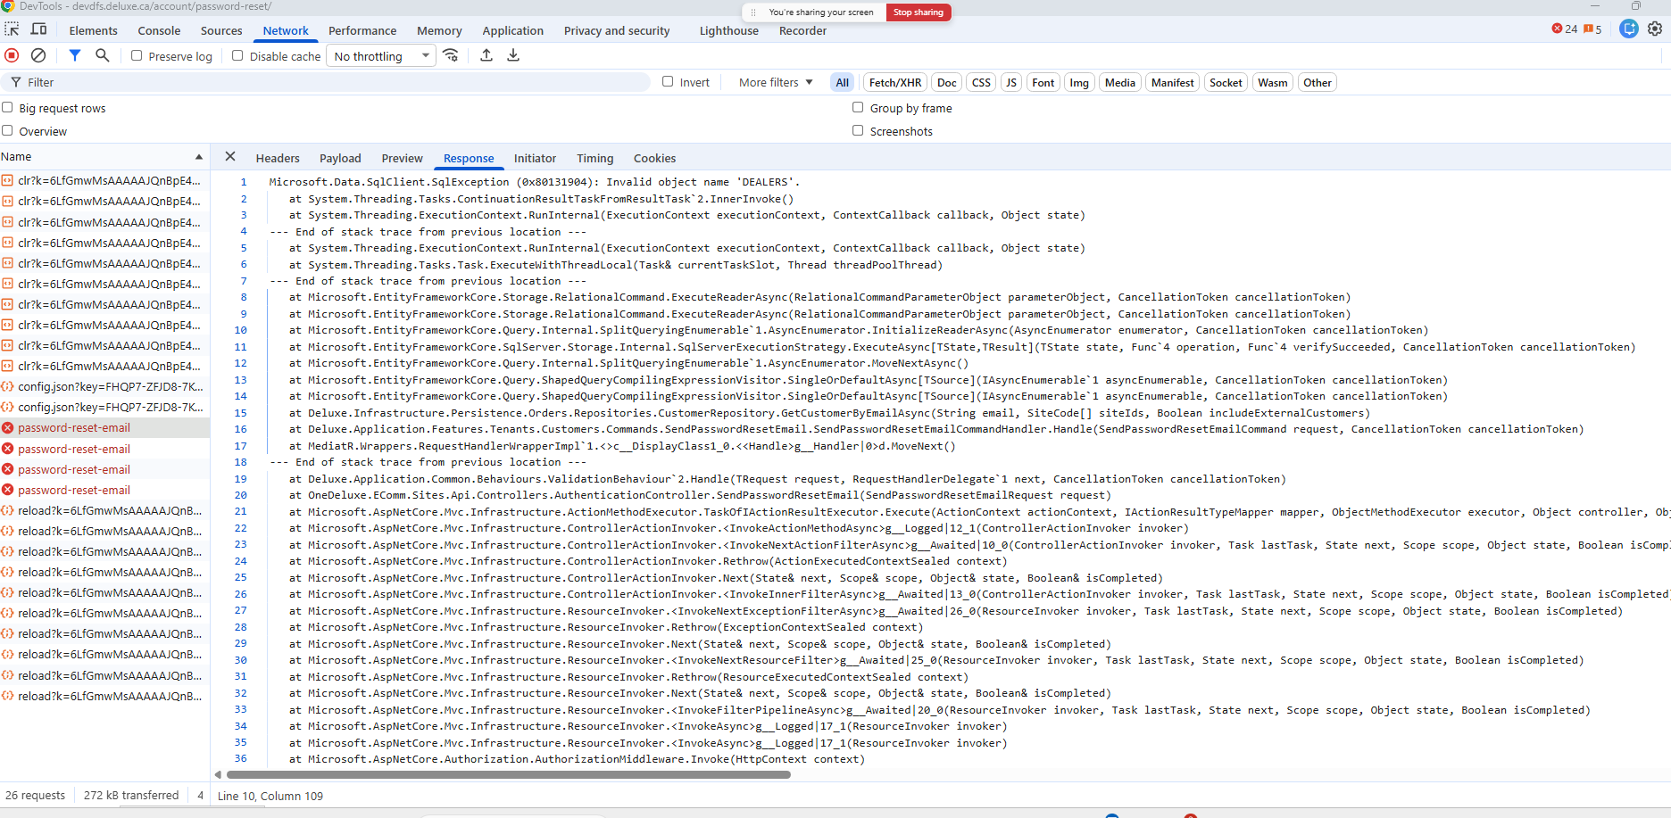This screenshot has height=818, width=1671.
Task: Sort requests by Name column arrow
Action: (x=199, y=157)
